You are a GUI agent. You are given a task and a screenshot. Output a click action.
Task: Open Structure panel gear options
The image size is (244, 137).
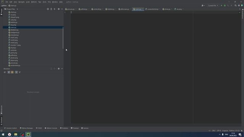point(59,68)
